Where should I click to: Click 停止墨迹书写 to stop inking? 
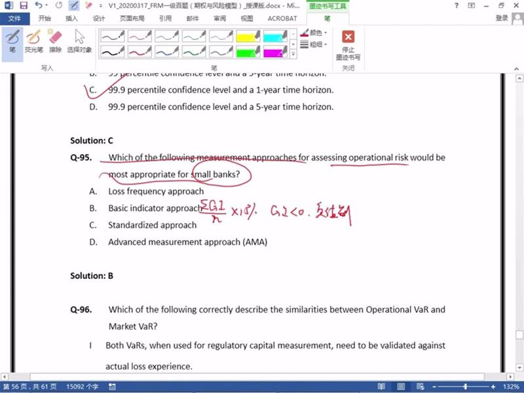348,45
